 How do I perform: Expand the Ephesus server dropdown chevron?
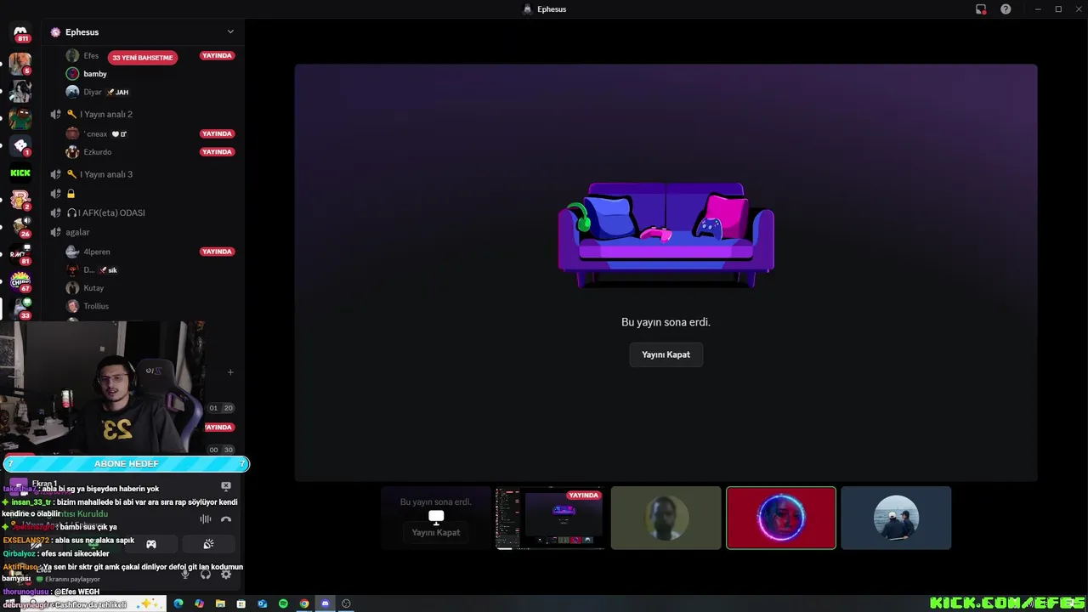point(230,32)
